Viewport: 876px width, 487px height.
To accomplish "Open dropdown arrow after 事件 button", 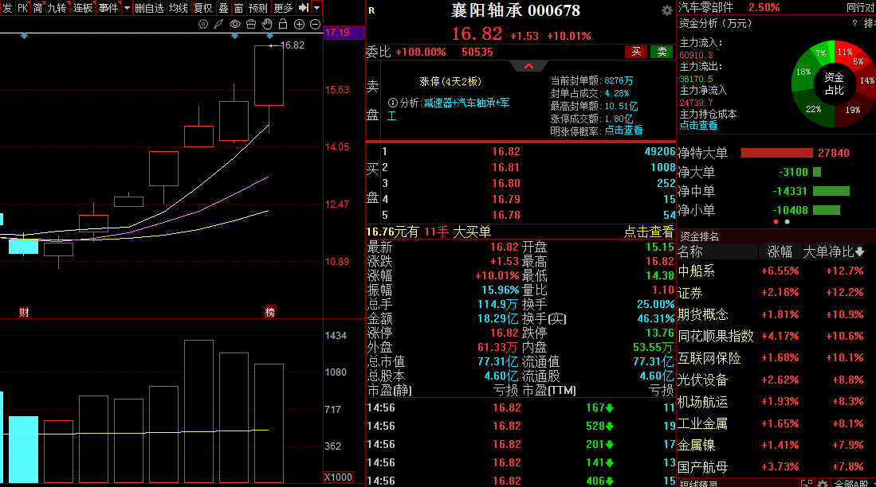I will coord(127,8).
